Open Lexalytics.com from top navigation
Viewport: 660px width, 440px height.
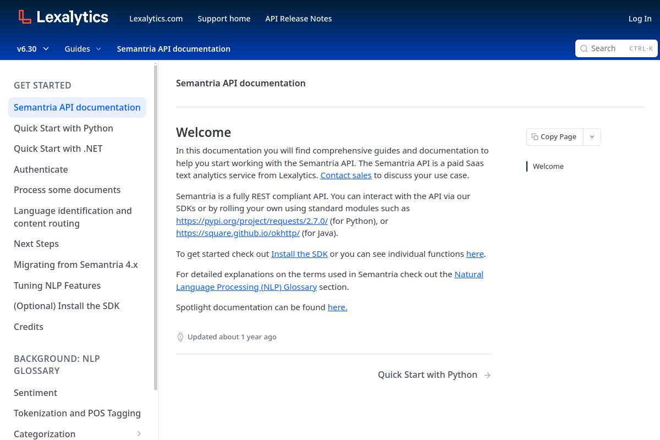point(156,19)
